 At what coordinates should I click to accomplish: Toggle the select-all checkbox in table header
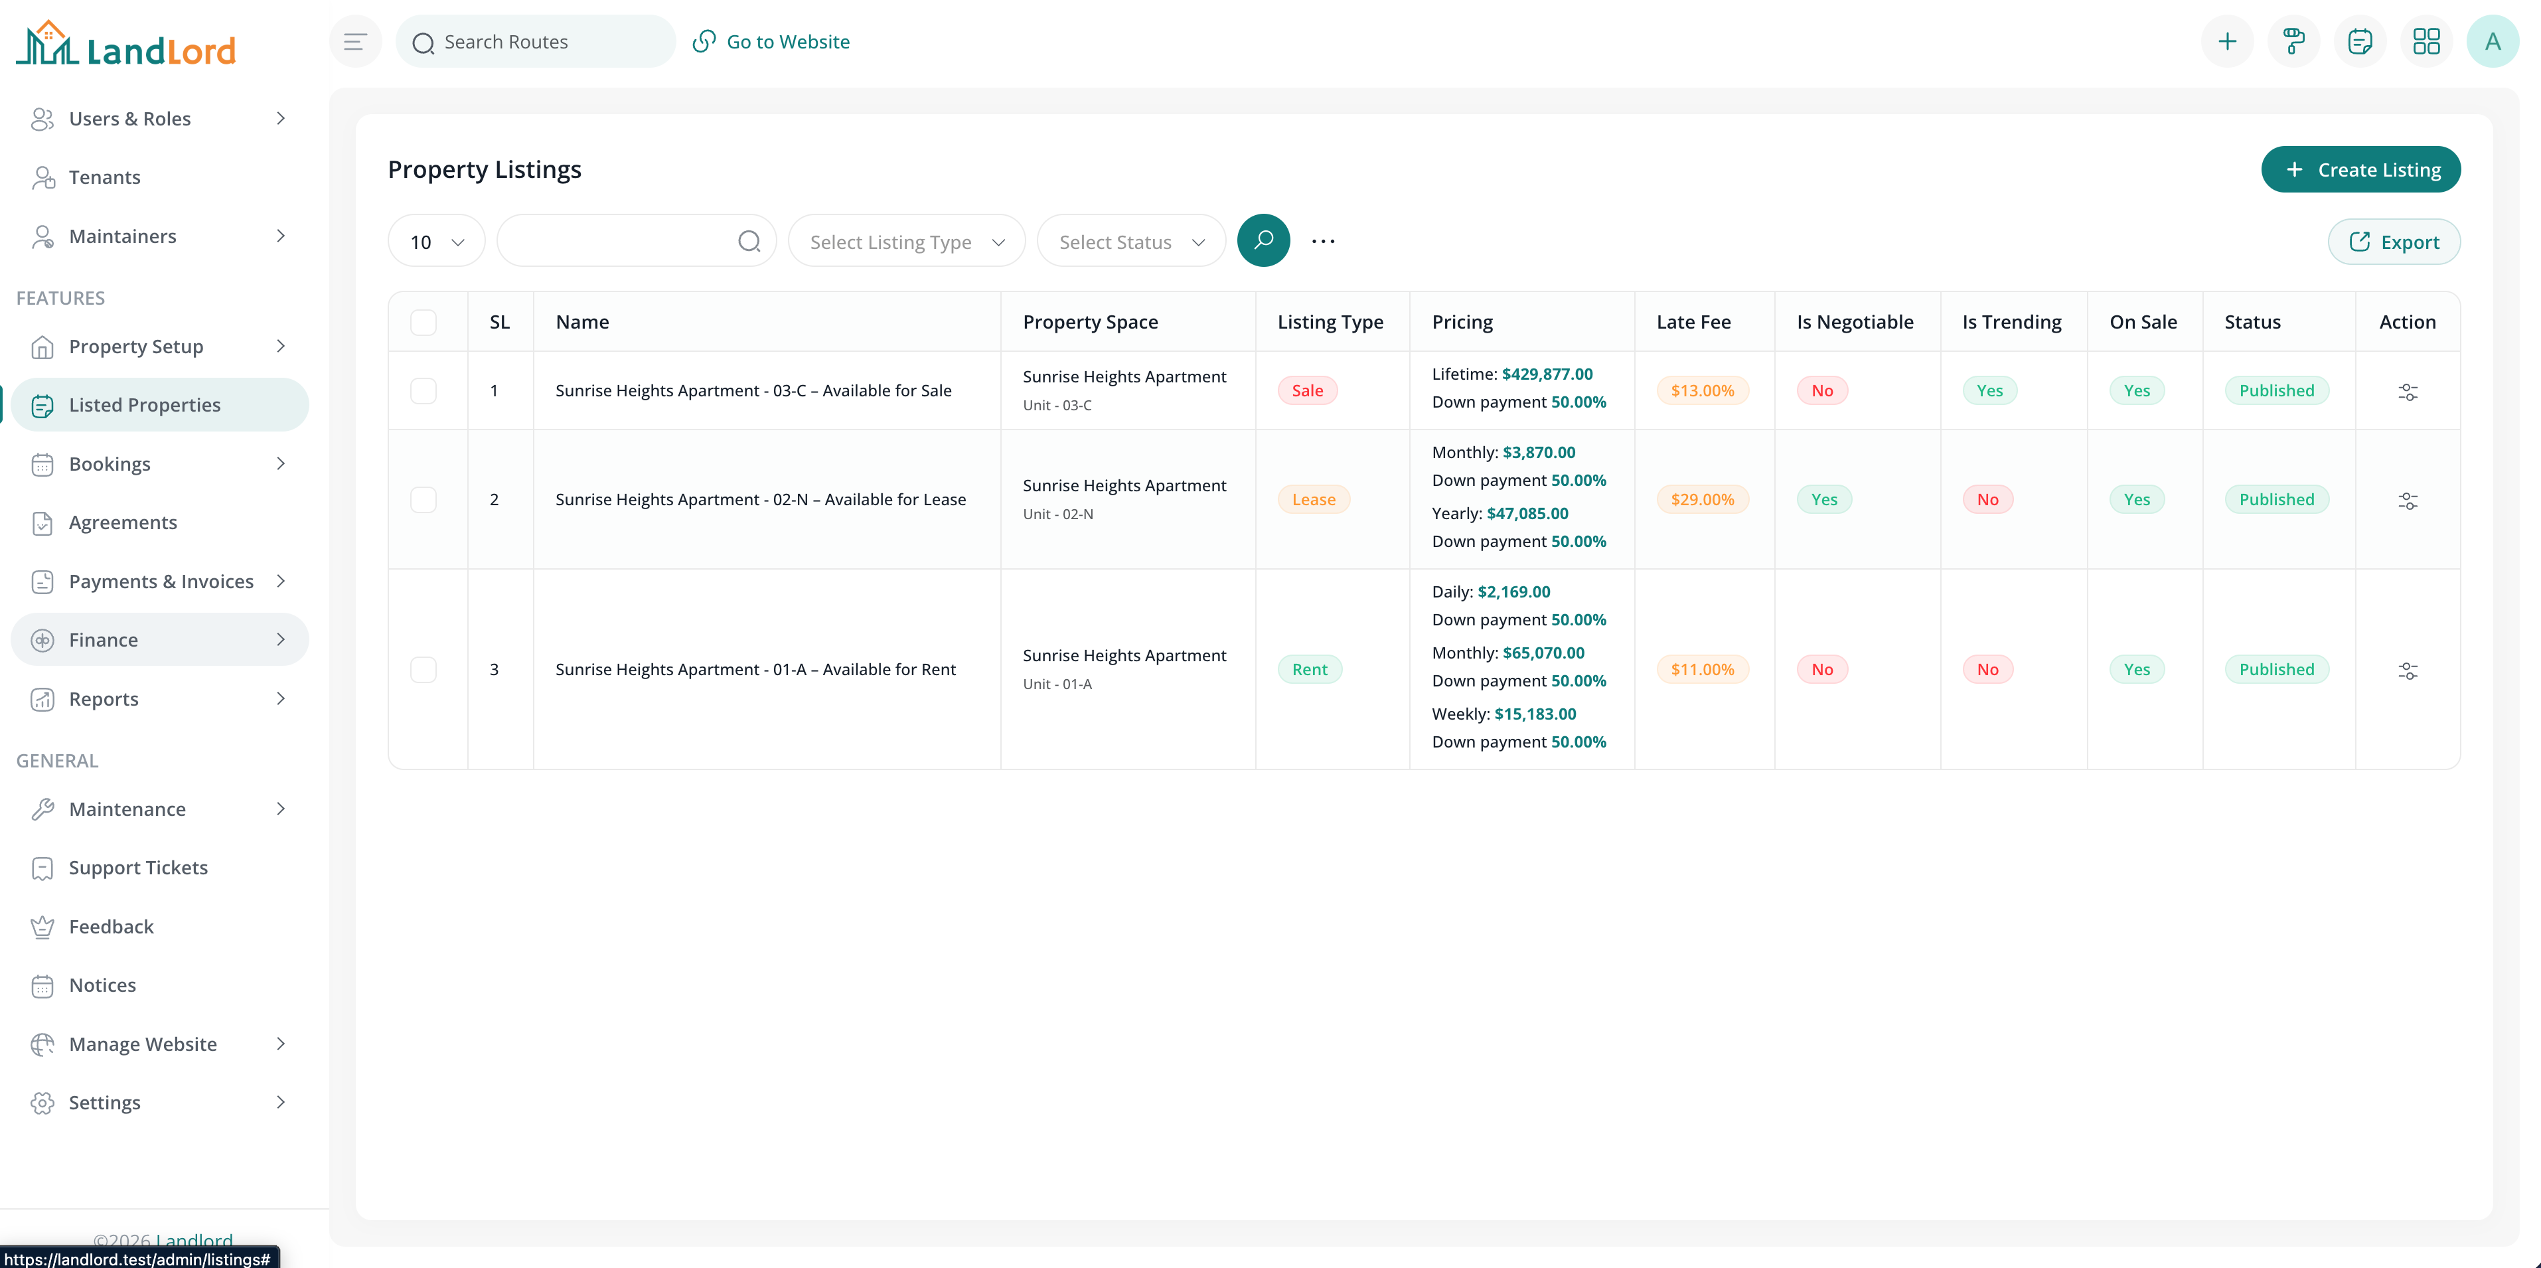(x=424, y=323)
